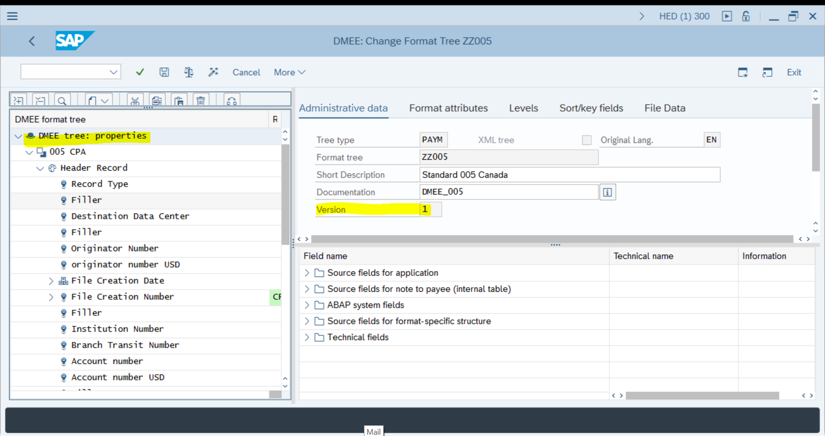Screen dimensions: 825x436
Task: Expand the File Creation Date node
Action: 51,281
